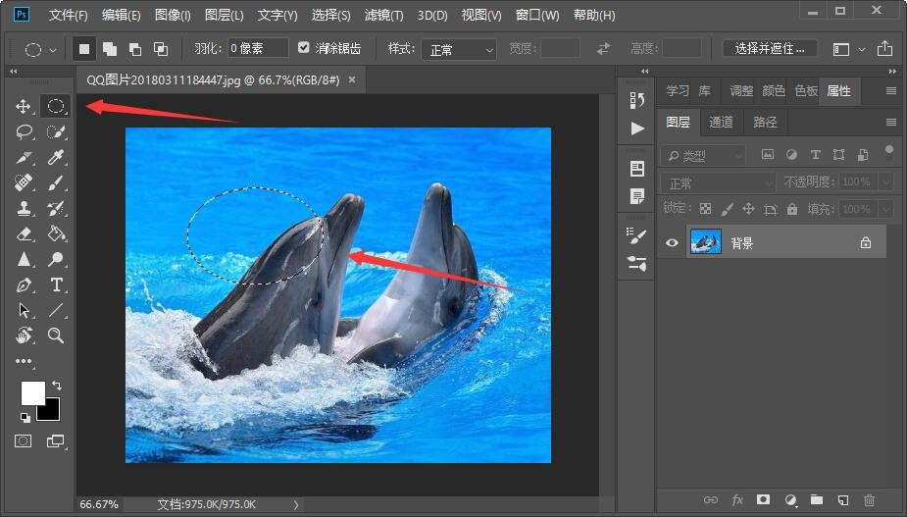Click the foreground white color swatch
Screen dimensions: 907x517
[31, 391]
